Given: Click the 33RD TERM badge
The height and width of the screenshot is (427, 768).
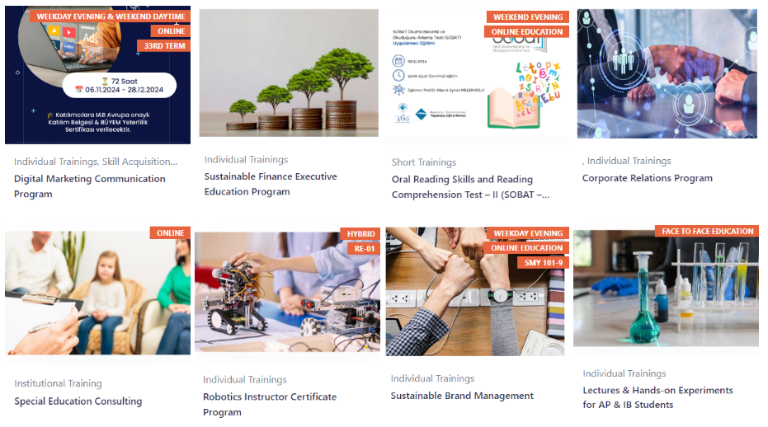Looking at the screenshot, I should click(x=164, y=45).
